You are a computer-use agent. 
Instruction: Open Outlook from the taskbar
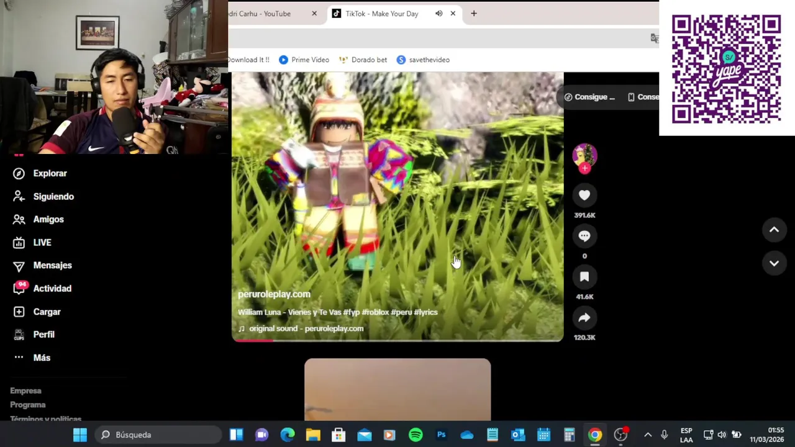point(518,435)
